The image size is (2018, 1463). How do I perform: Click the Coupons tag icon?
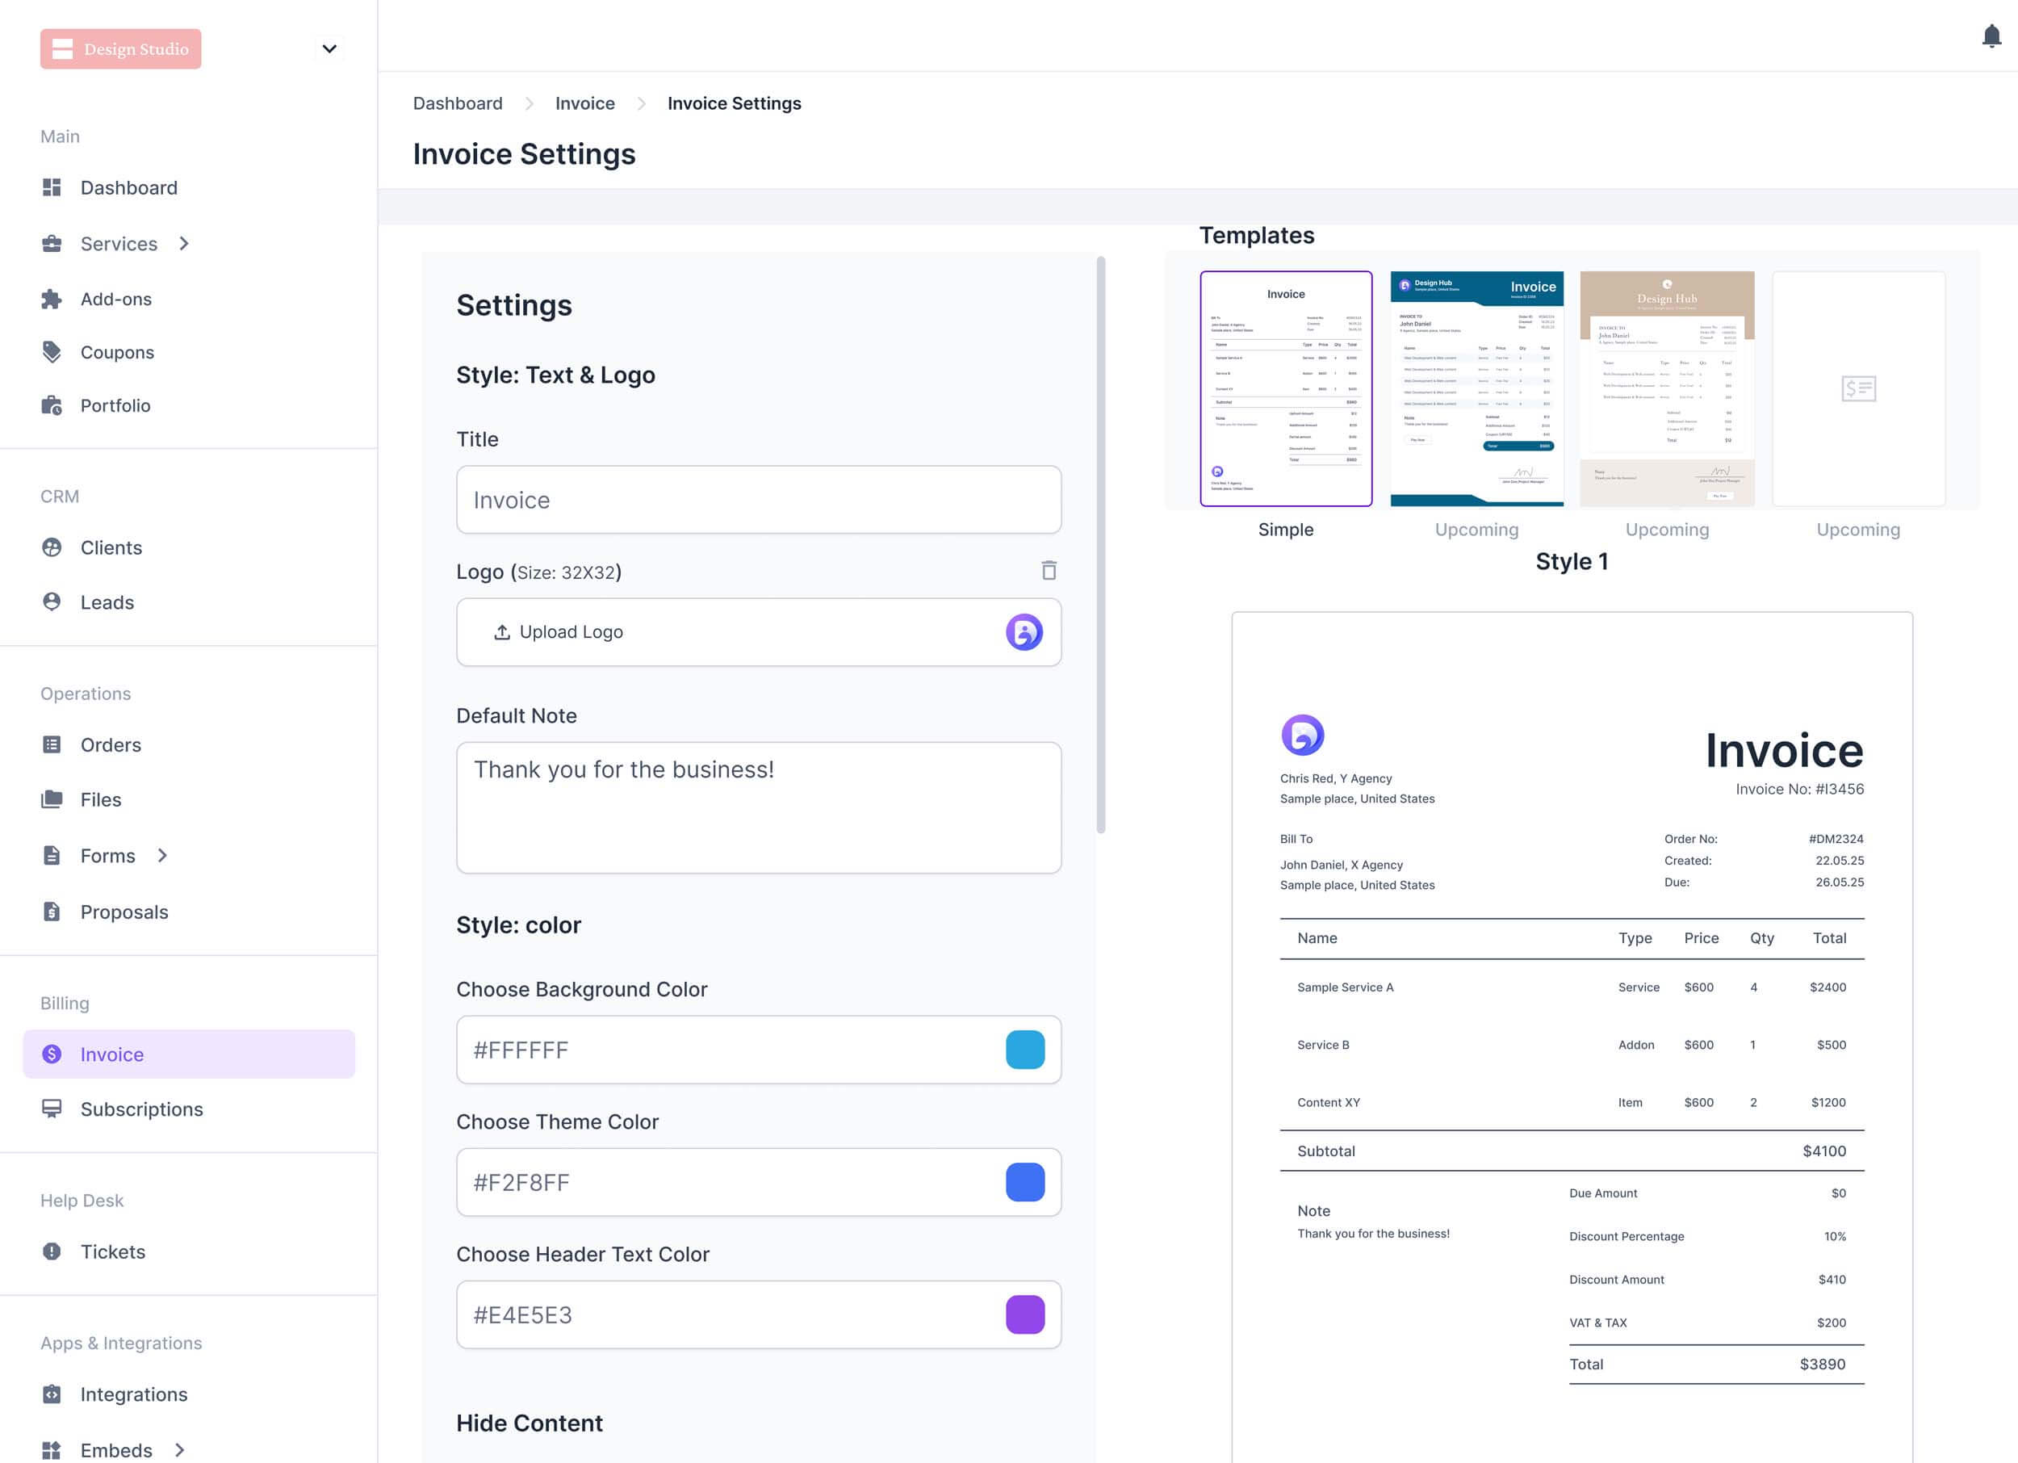(x=52, y=351)
